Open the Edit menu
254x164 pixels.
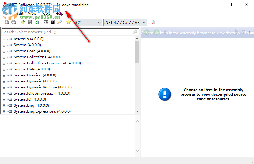[x=20, y=14]
